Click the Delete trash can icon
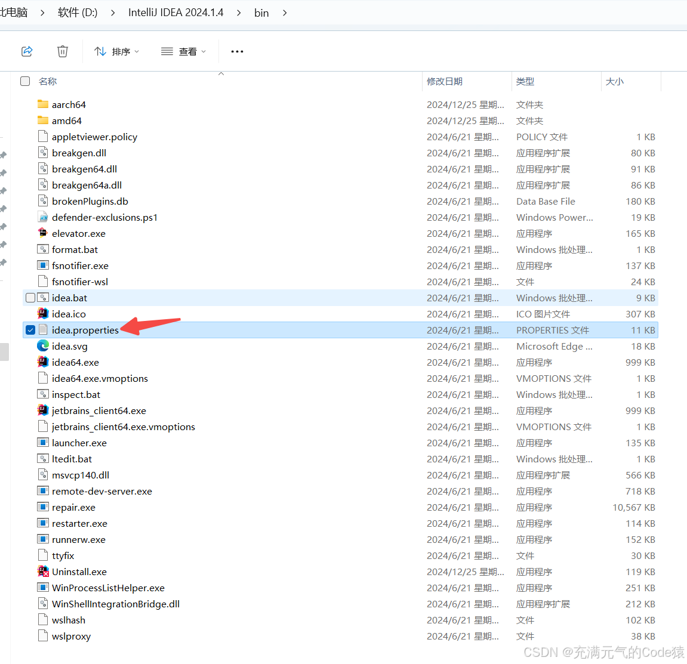Screen dimensions: 687x664 point(63,51)
